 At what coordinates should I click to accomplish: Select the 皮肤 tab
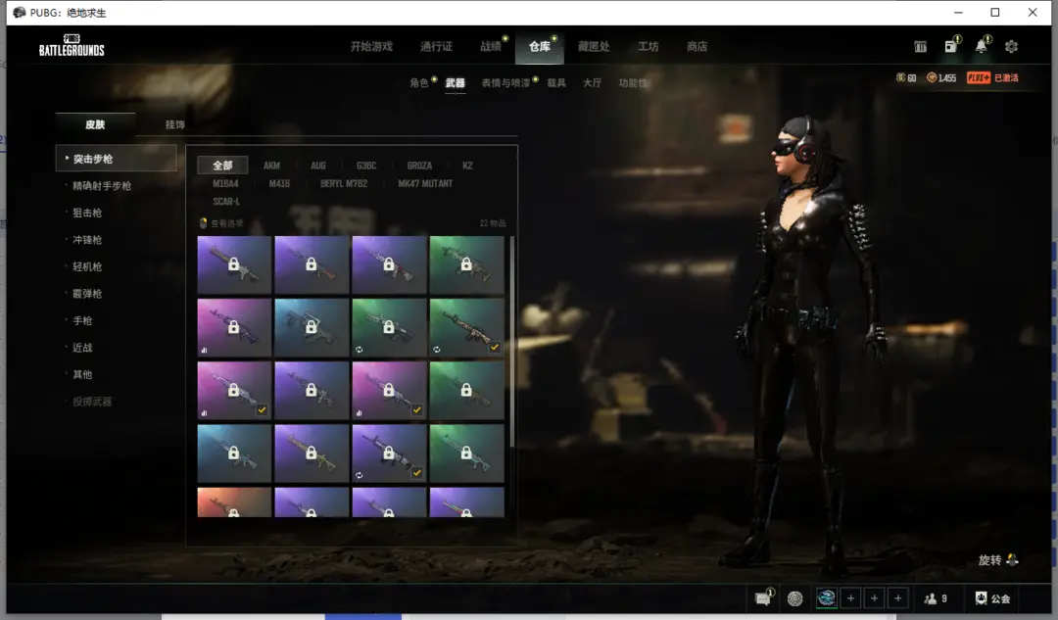point(95,124)
